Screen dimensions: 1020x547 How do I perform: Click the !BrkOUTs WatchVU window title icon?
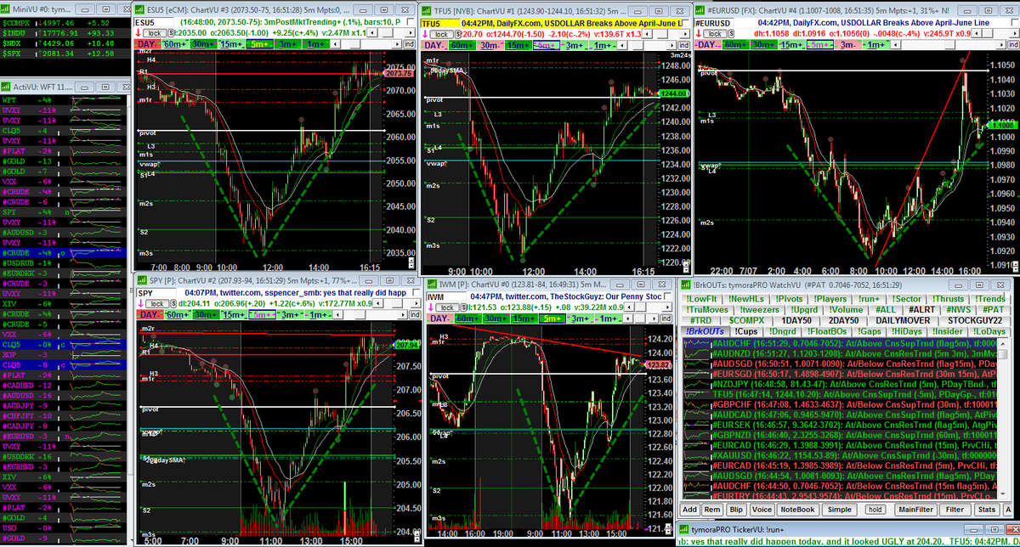[685, 285]
